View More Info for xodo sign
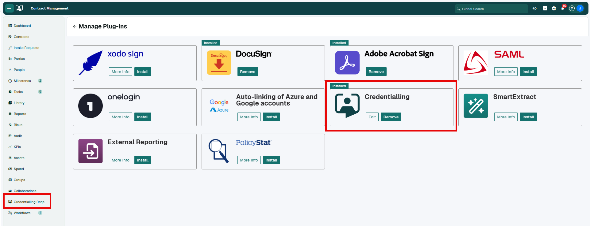Image resolution: width=590 pixels, height=226 pixels. point(121,72)
